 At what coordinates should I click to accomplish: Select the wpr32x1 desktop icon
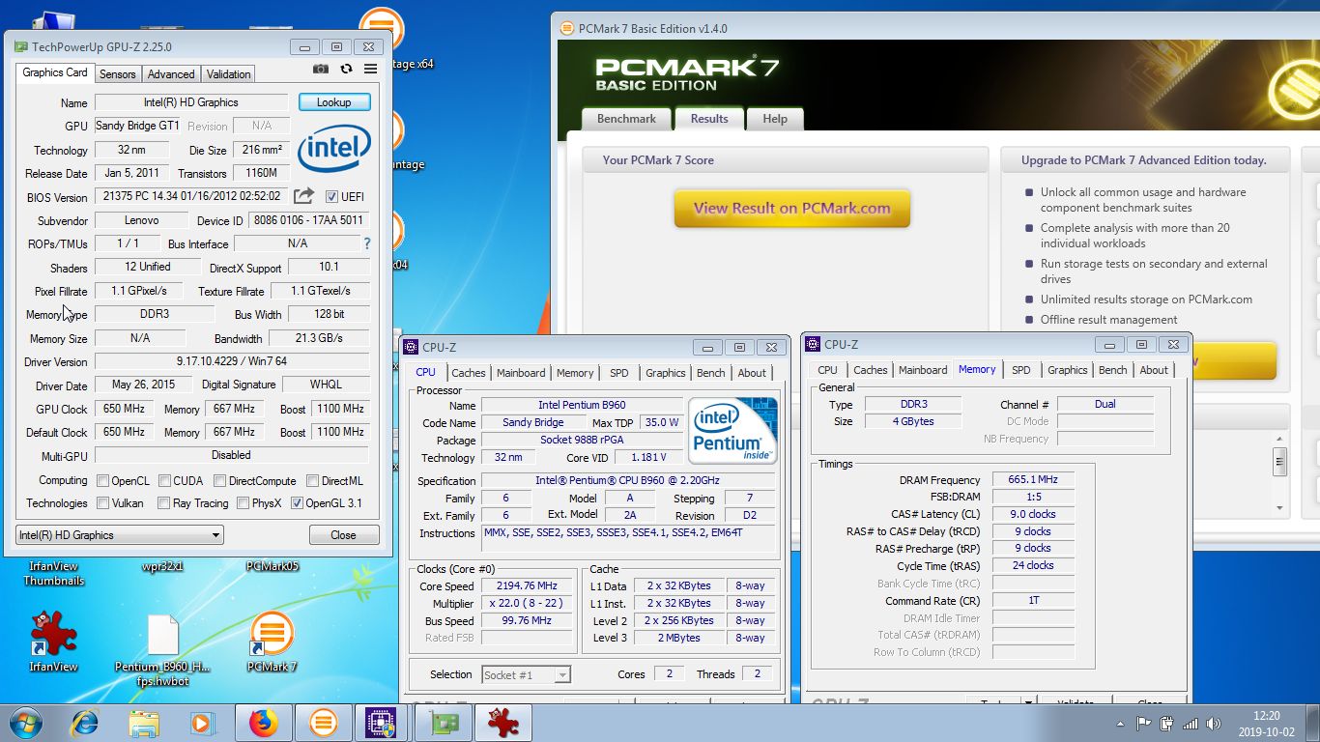point(162,567)
